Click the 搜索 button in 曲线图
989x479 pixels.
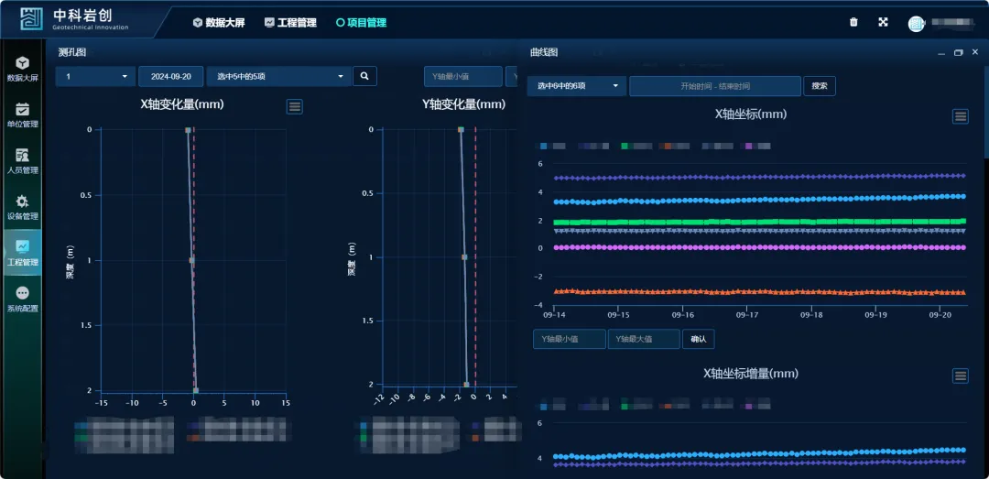click(820, 86)
